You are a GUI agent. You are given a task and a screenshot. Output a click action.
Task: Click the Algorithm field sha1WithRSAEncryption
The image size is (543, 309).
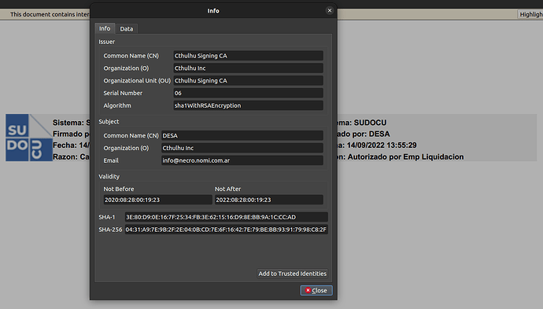[x=248, y=105]
